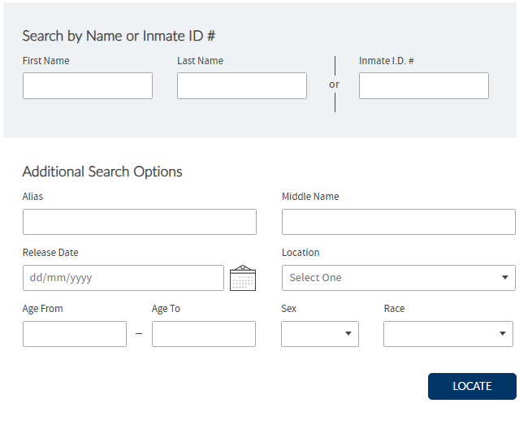
Task: Click the 'Alias' field label
Action: (x=33, y=197)
